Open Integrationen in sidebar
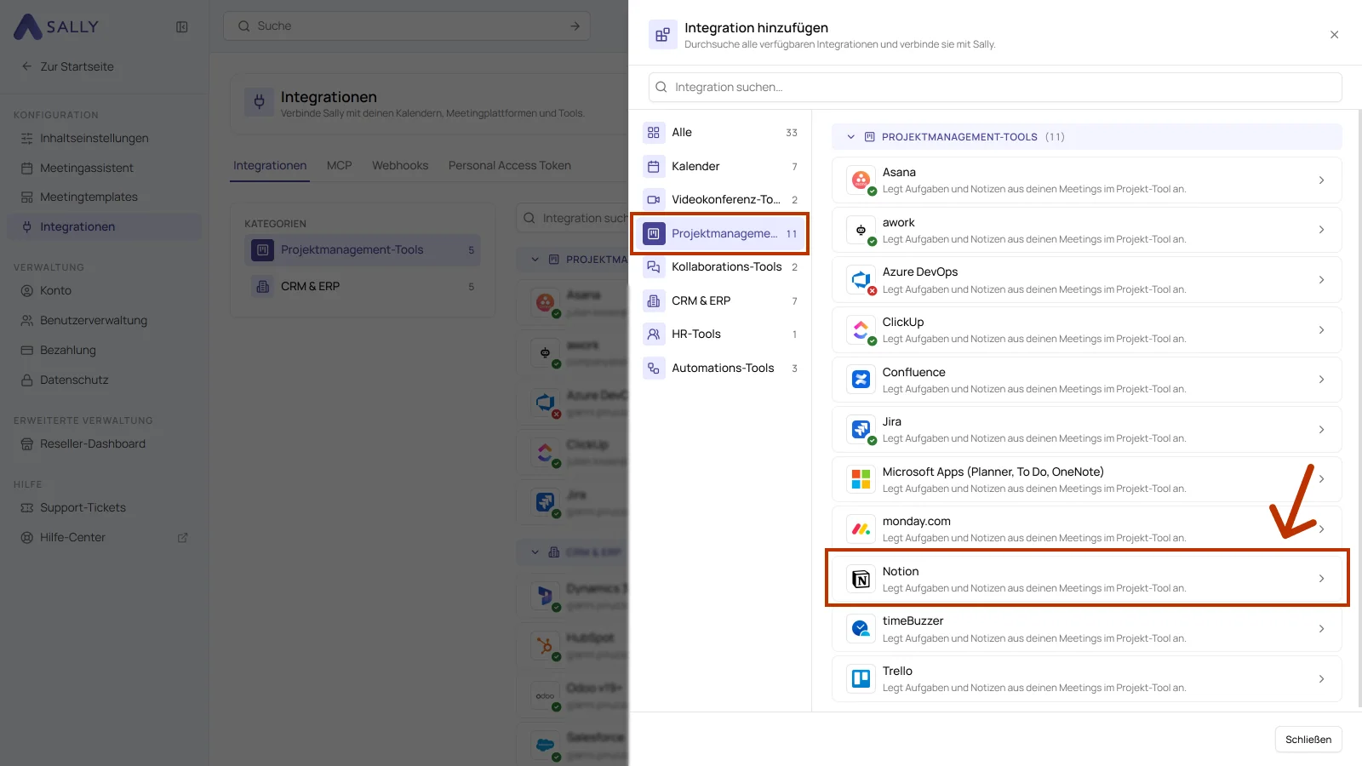 tap(104, 226)
